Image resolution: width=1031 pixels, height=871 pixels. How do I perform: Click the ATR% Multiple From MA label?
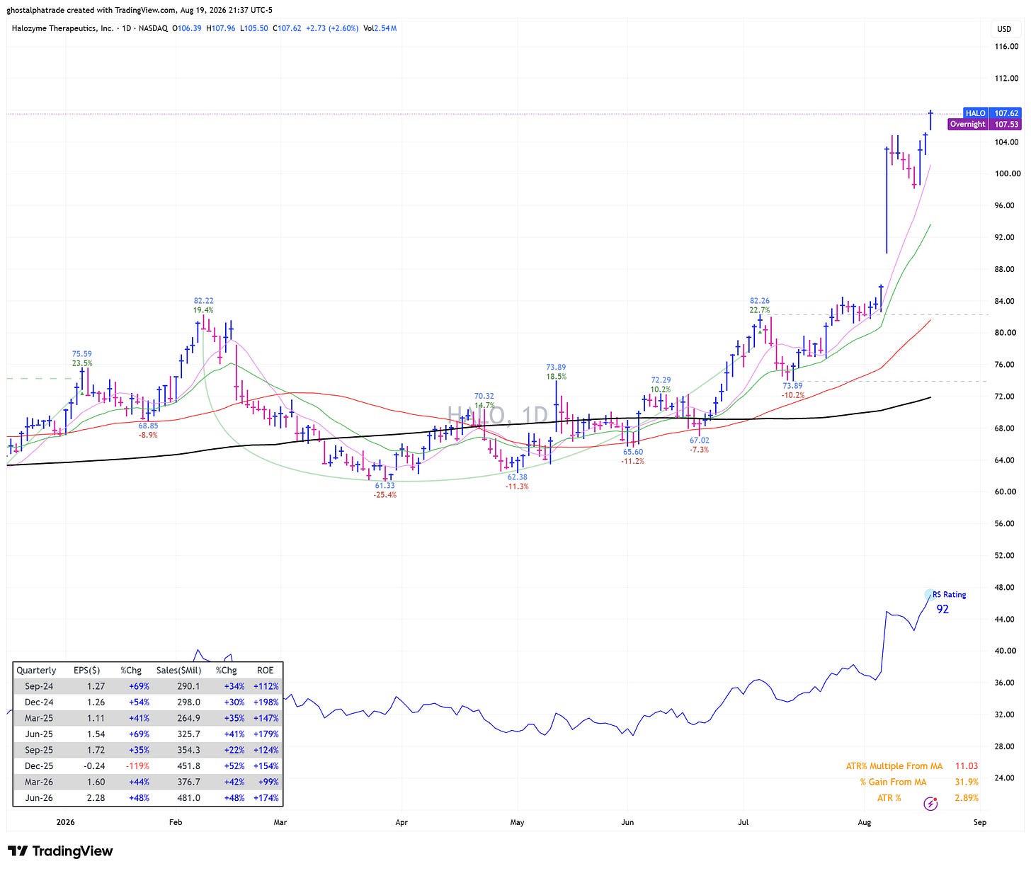pyautogui.click(x=894, y=766)
